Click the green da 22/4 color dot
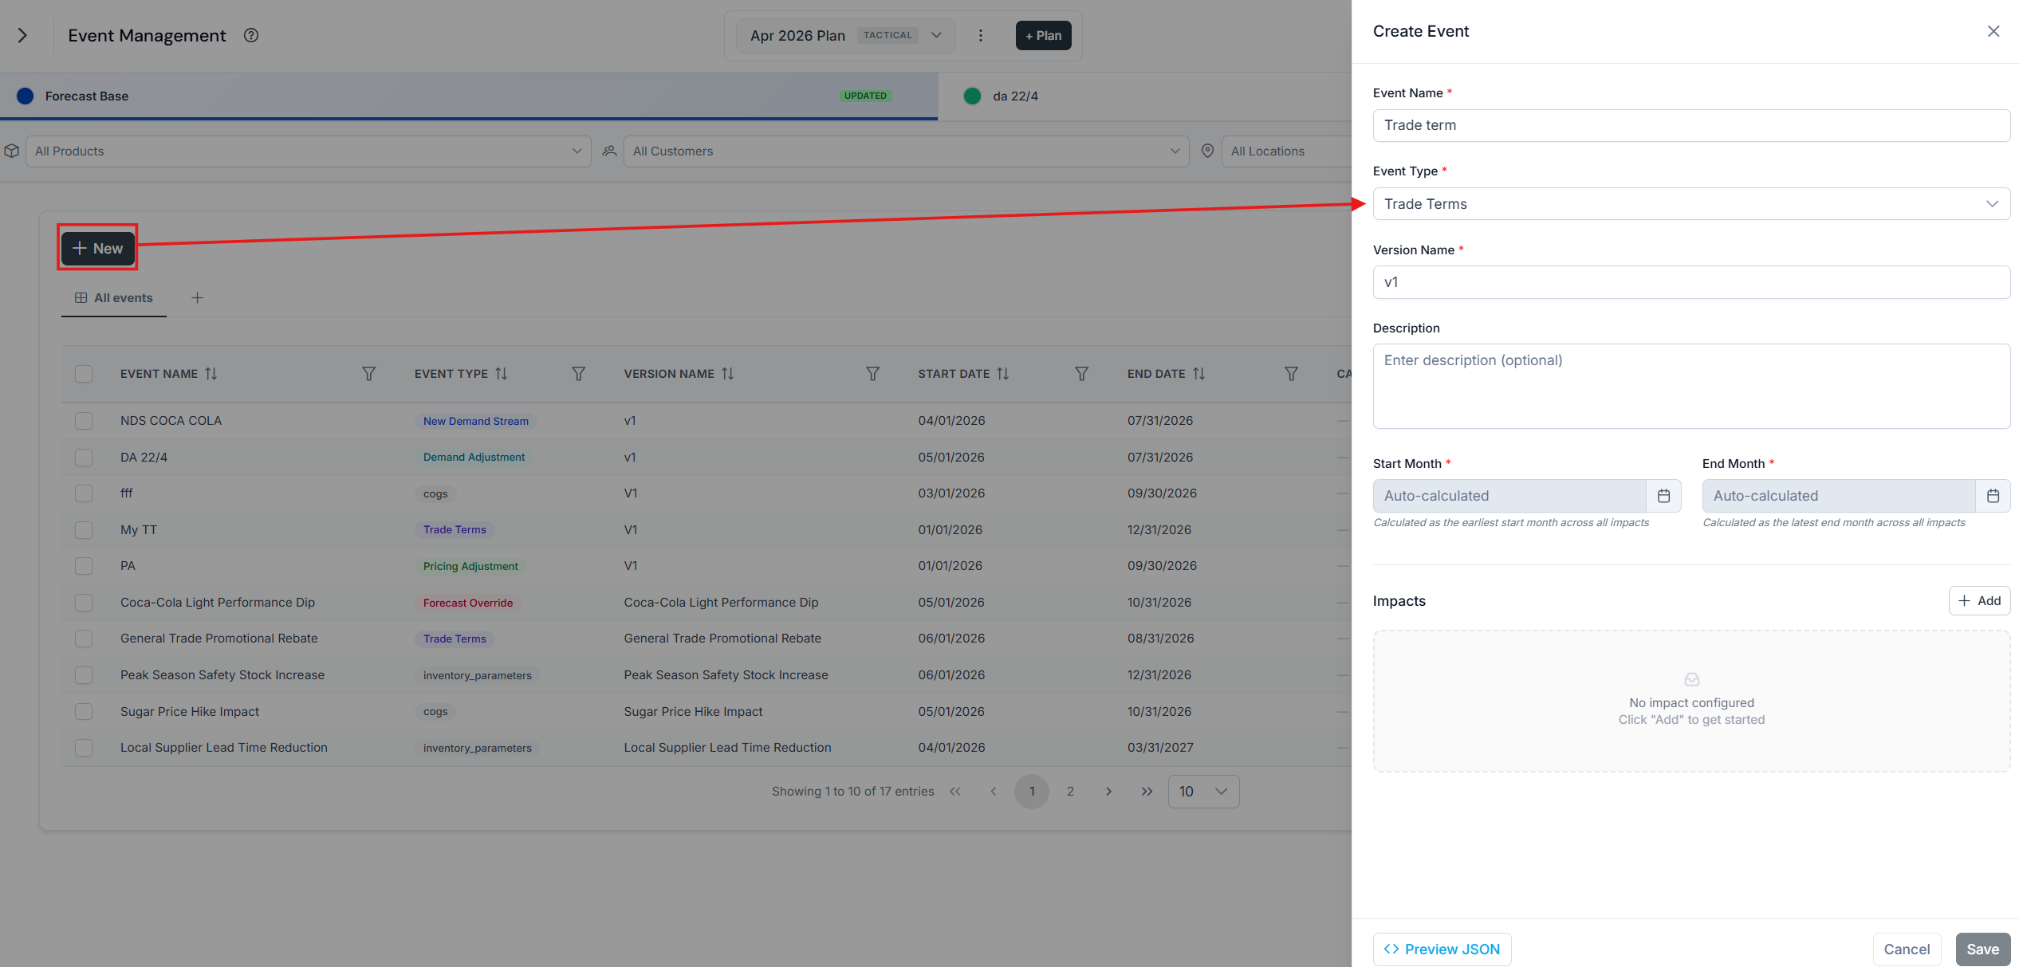 click(x=972, y=96)
